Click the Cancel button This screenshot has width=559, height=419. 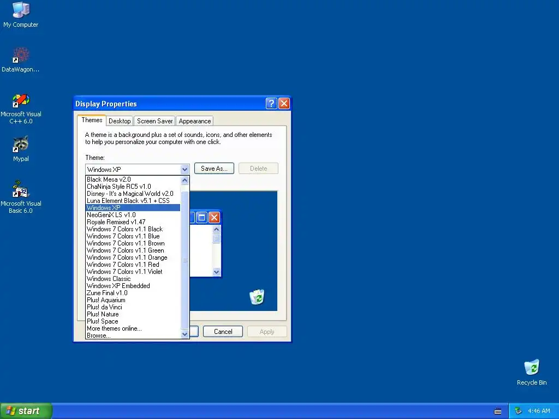click(x=223, y=331)
